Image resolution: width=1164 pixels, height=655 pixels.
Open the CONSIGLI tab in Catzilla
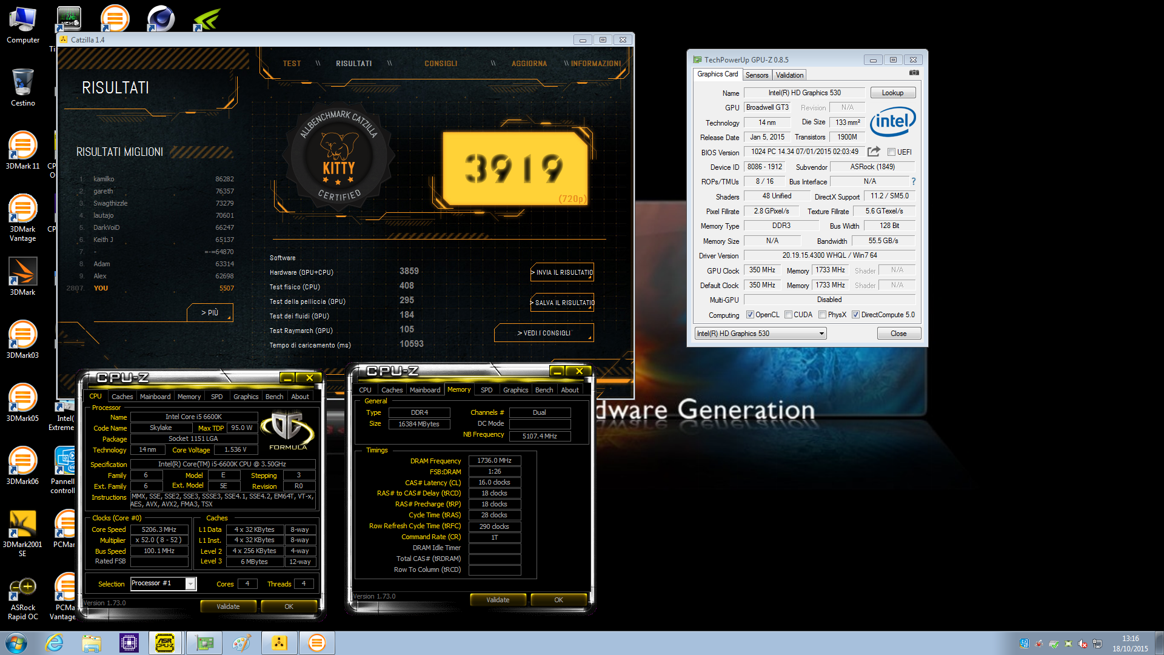pyautogui.click(x=441, y=64)
